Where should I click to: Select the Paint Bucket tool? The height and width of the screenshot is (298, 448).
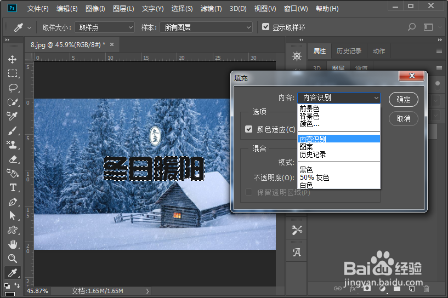click(x=12, y=173)
